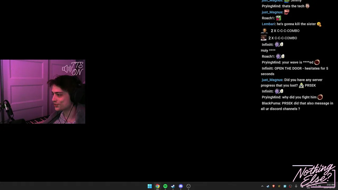Click the emote after "why did you fight him"
The image size is (338, 190).
click(x=320, y=97)
